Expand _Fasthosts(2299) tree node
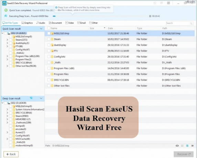This screenshot has width=197, height=158. [x=7, y=123]
